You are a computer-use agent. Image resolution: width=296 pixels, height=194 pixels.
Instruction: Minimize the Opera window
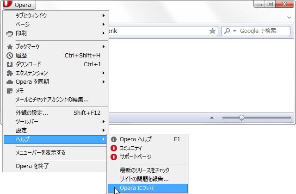pyautogui.click(x=259, y=4)
